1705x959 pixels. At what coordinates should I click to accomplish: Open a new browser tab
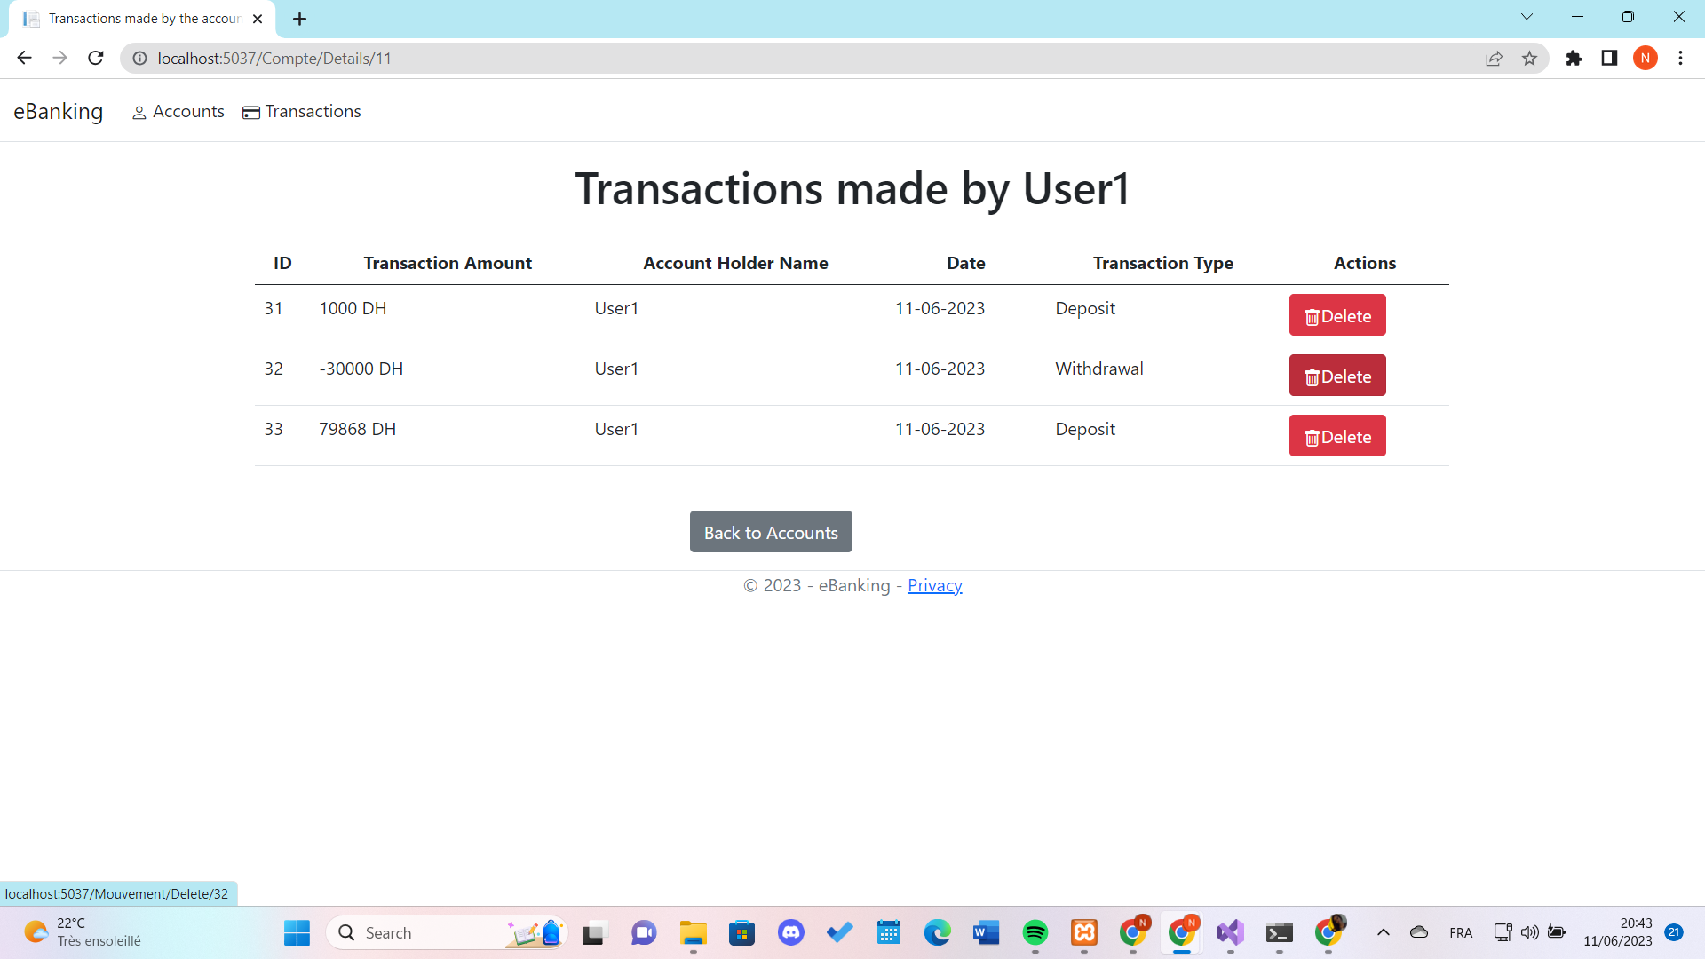click(299, 19)
